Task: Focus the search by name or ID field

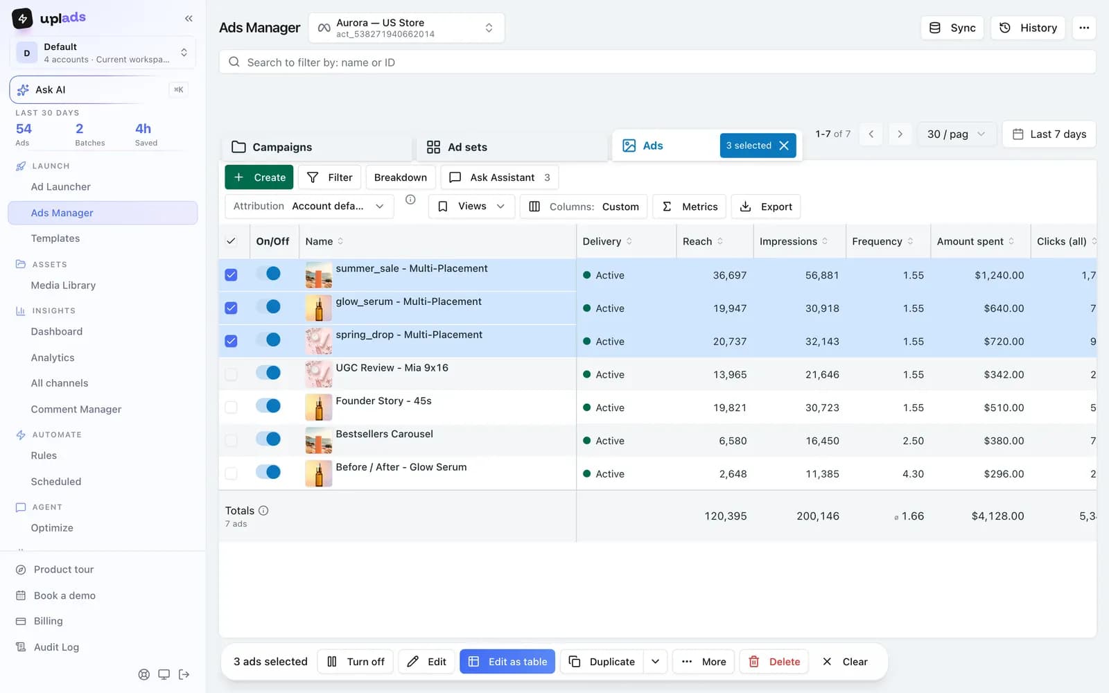Action: coord(657,62)
